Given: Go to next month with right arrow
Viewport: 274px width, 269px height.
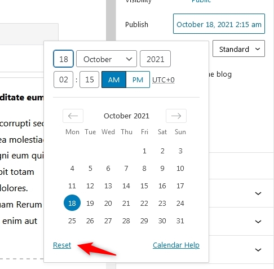Looking at the screenshot, I should click(x=176, y=116).
